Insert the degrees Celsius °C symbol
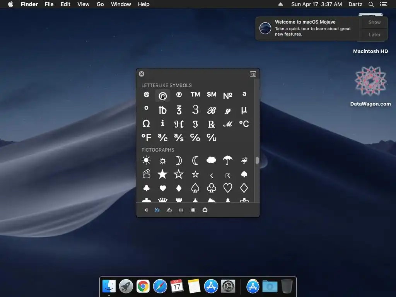Viewport: 396px width, 297px height. tap(244, 124)
